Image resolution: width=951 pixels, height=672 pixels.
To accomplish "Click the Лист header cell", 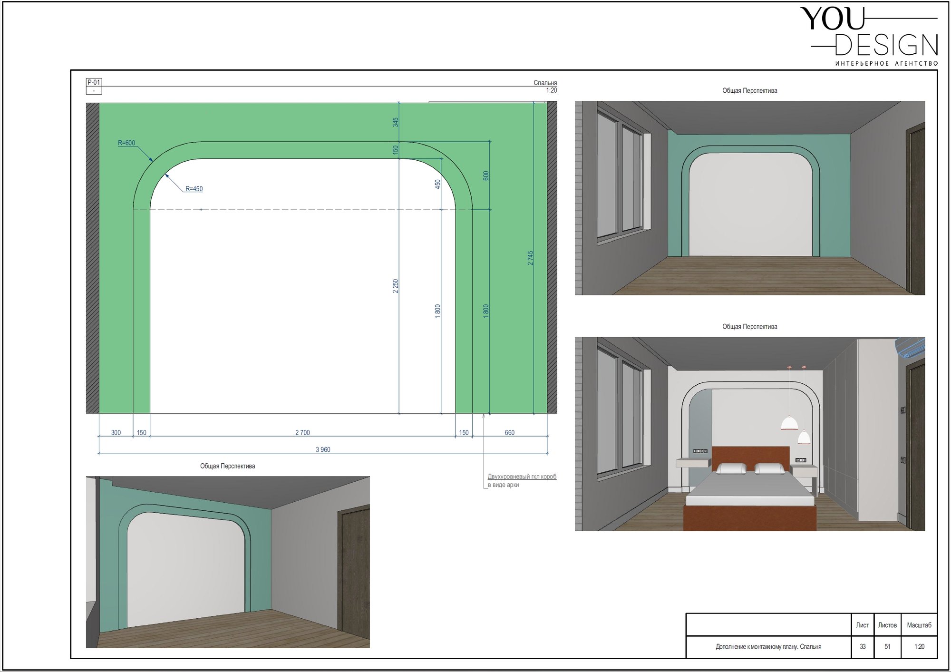I will coord(863,625).
